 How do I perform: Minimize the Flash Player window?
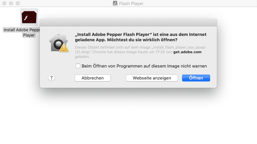(x=11, y=3)
